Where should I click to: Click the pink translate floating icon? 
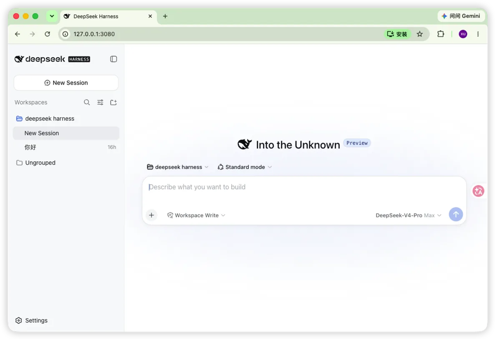(x=478, y=191)
